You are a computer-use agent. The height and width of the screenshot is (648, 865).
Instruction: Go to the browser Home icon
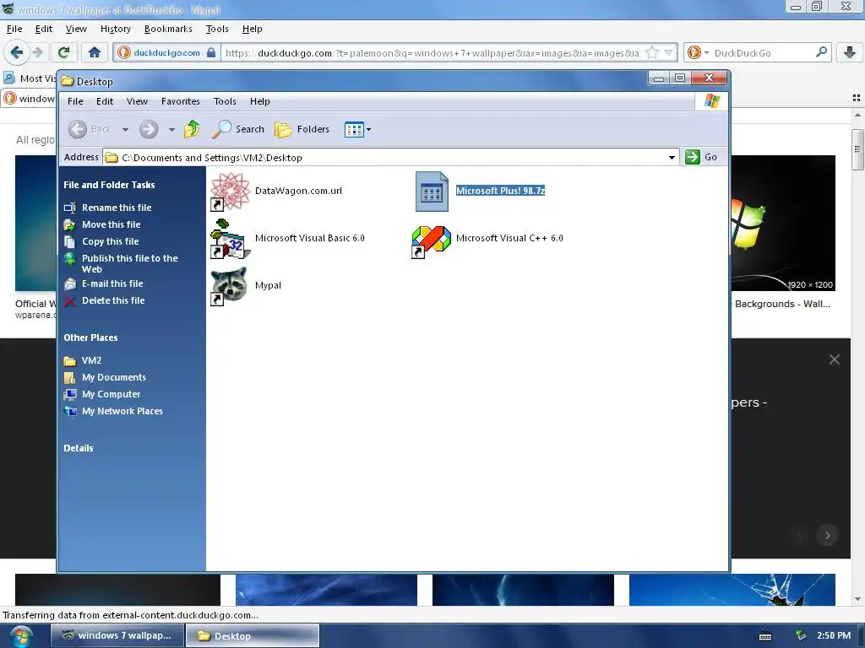click(x=95, y=52)
